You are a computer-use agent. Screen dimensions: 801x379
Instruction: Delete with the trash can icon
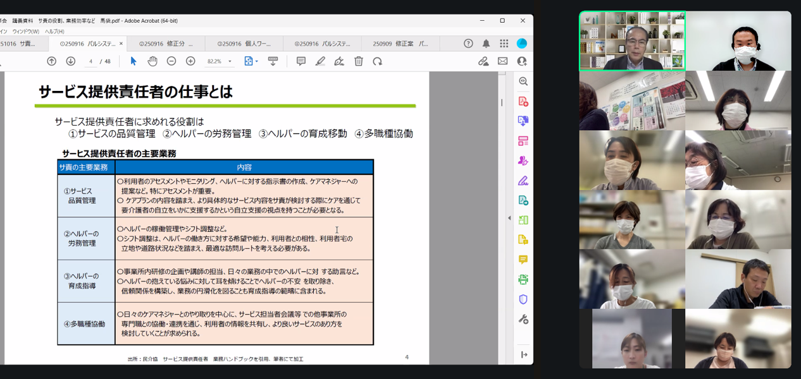click(x=359, y=61)
